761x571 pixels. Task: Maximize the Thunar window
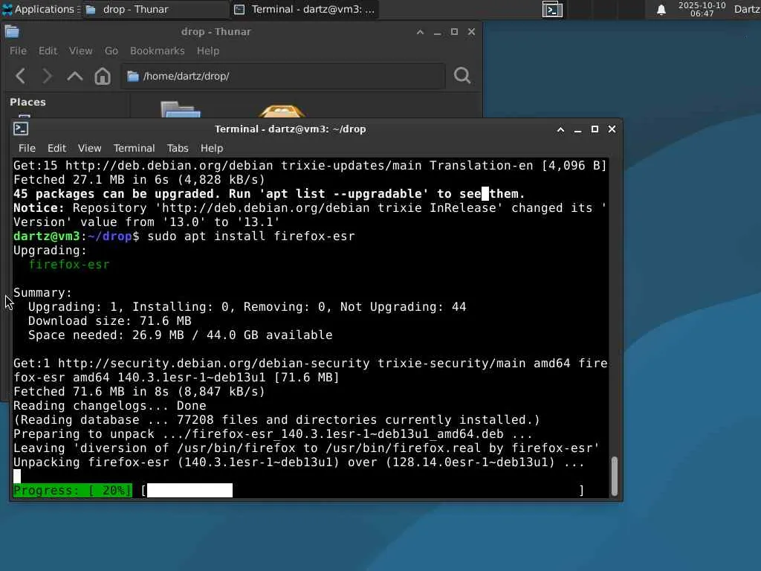coord(454,32)
